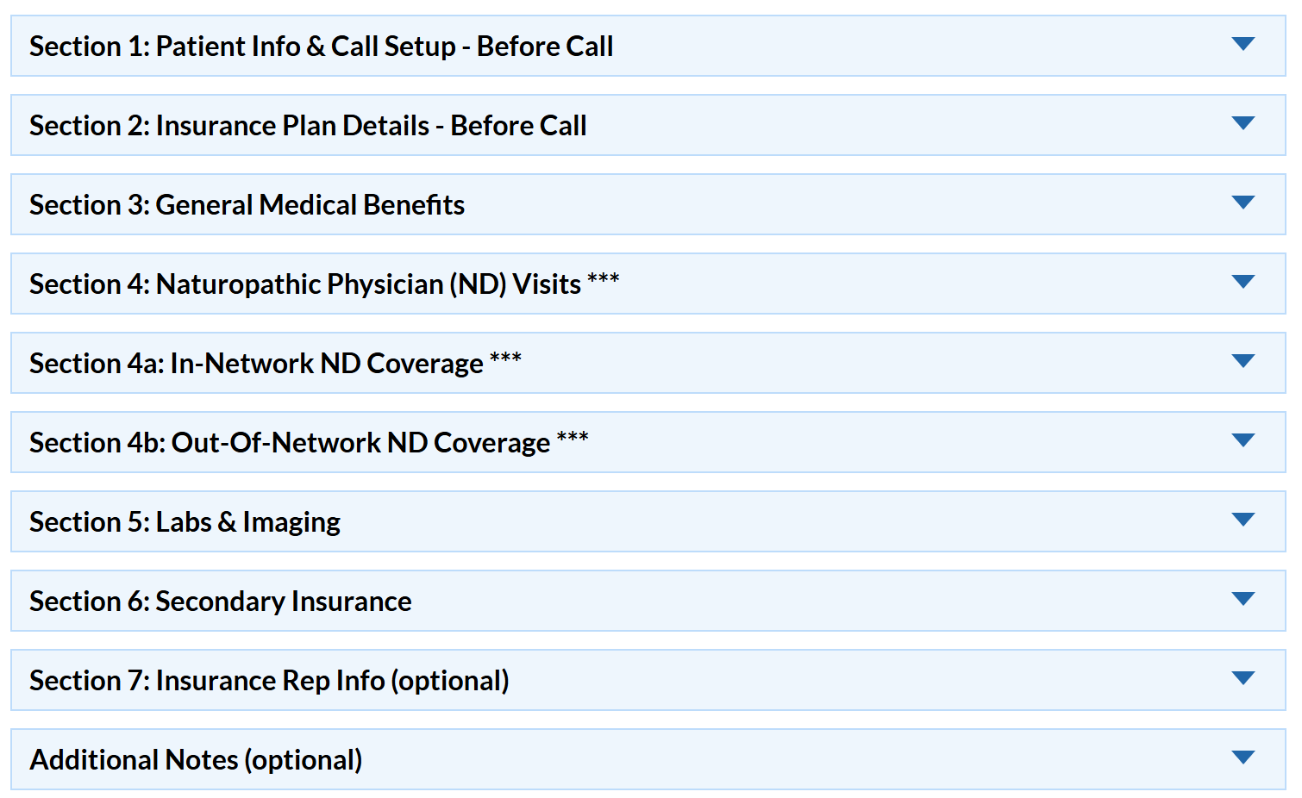This screenshot has height=798, width=1302.
Task: Expand Section 3 General Medical Benefits arrow
Action: [1243, 203]
